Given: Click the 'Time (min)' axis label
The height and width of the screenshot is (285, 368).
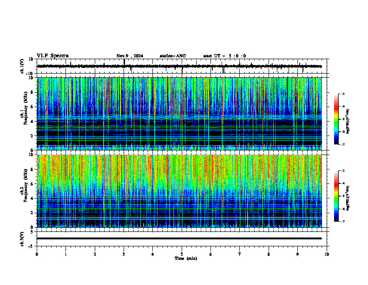Looking at the screenshot, I should click(x=186, y=258).
